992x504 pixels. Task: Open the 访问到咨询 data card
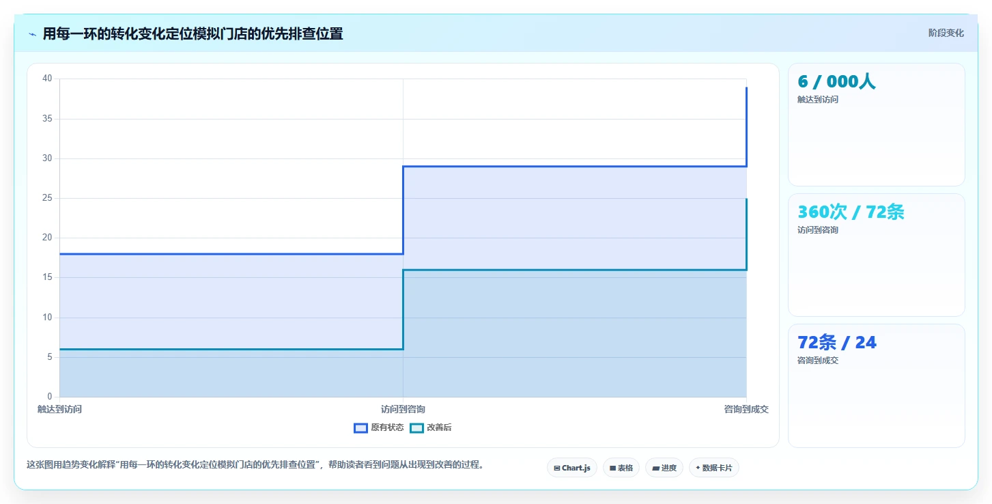tap(877, 255)
